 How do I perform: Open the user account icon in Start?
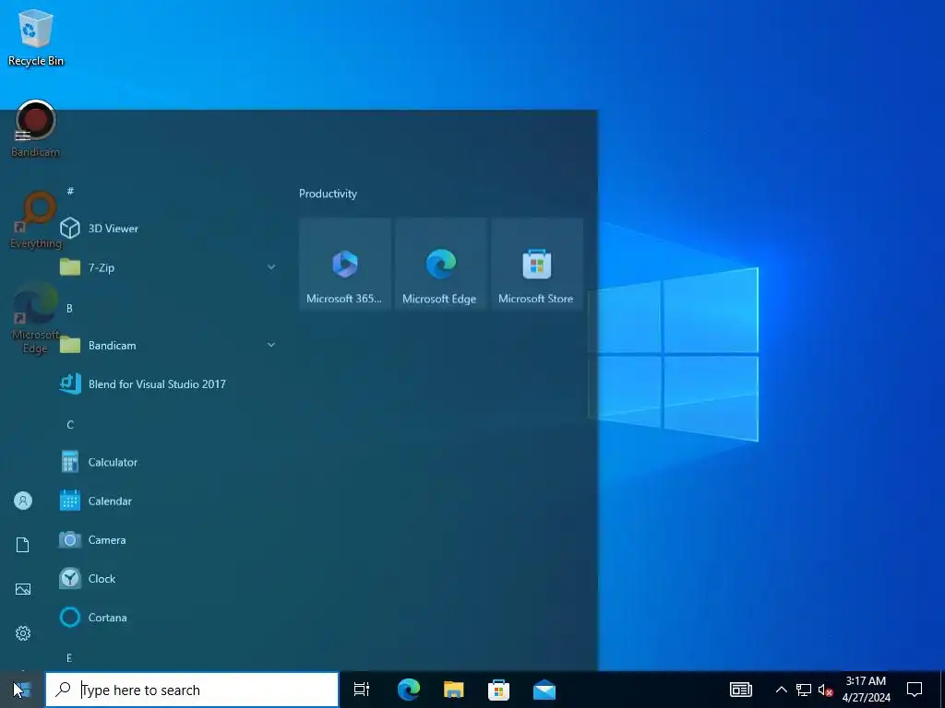tap(23, 501)
